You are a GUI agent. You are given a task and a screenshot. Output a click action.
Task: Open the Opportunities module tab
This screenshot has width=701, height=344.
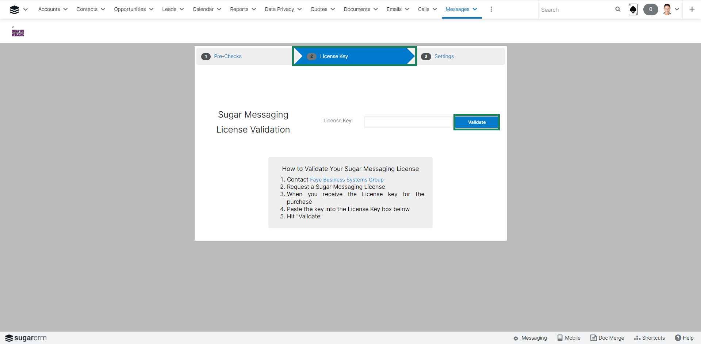(130, 9)
